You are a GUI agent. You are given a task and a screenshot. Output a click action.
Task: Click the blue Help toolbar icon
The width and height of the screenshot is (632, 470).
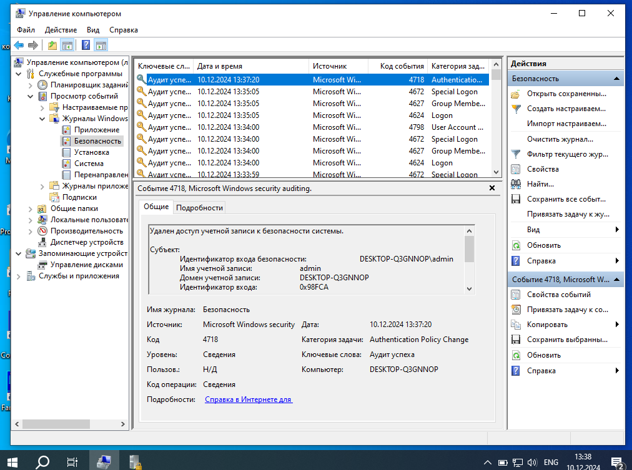[x=86, y=45]
